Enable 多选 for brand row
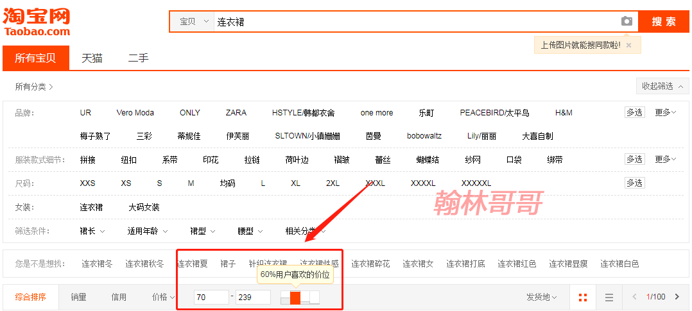The height and width of the screenshot is (311, 692). 634,112
